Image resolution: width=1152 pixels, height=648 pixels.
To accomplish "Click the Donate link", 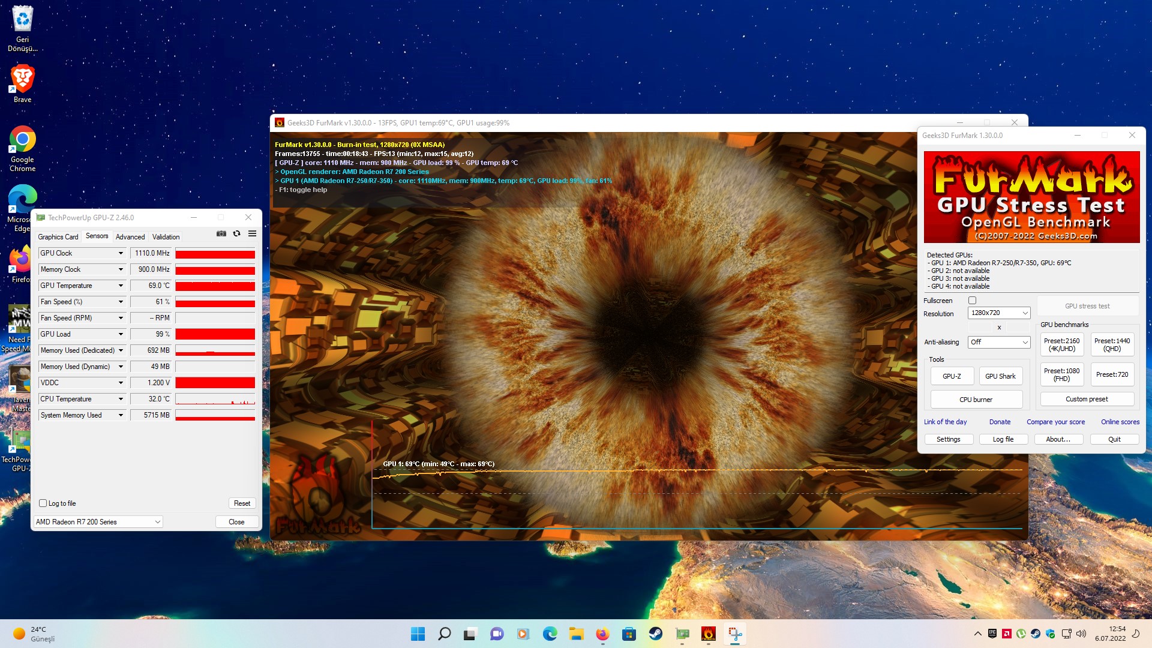I will (x=1000, y=422).
